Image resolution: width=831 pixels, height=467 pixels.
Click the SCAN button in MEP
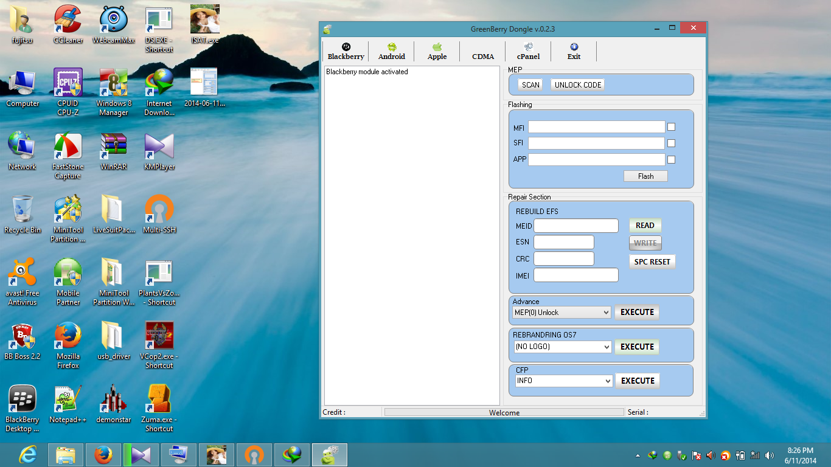530,85
